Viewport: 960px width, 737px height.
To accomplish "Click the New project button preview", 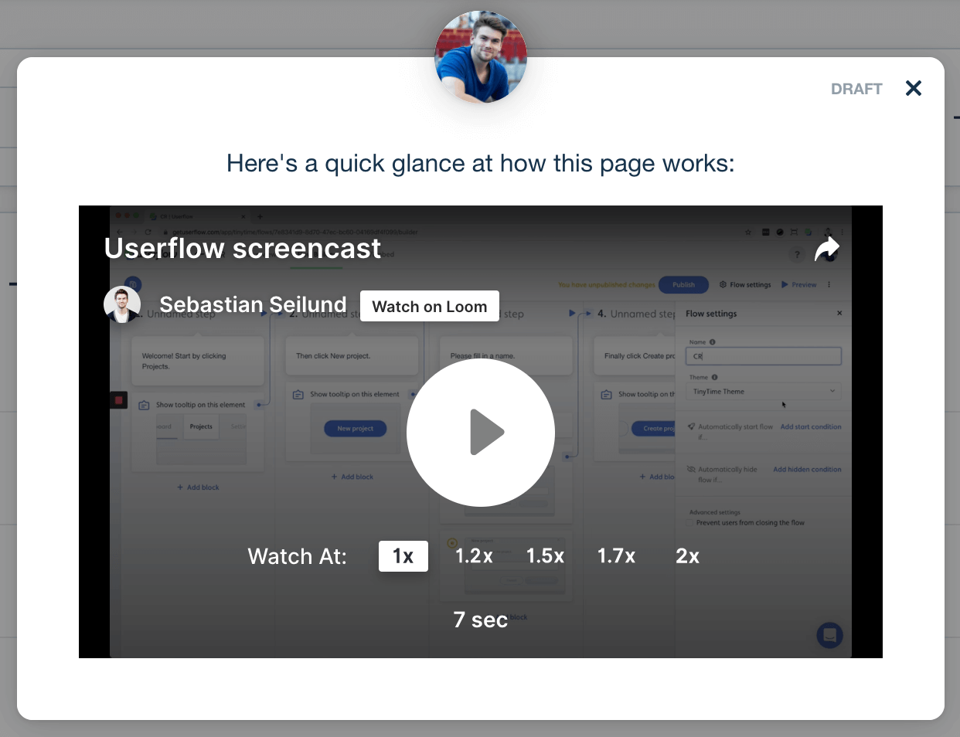I will [x=355, y=429].
